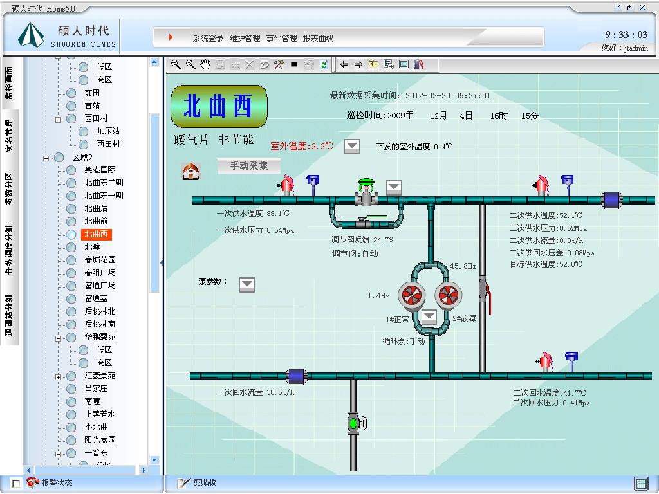The width and height of the screenshot is (659, 494).
Task: Go back with the left arrow
Action: [344, 64]
